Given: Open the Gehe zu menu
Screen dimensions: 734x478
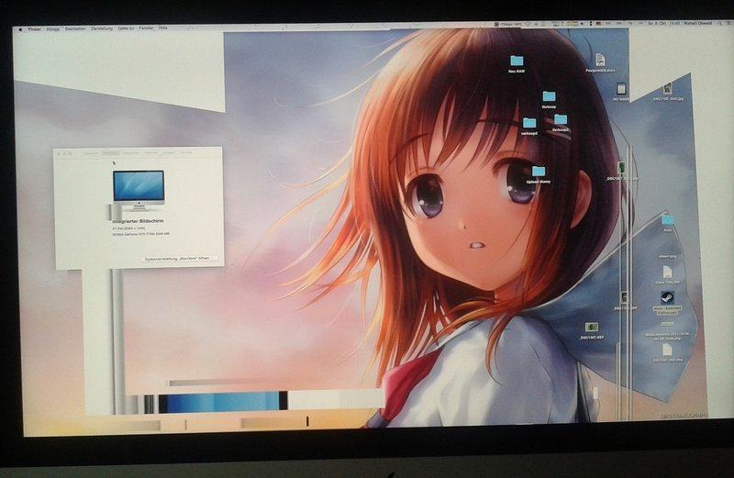Looking at the screenshot, I should point(126,28).
